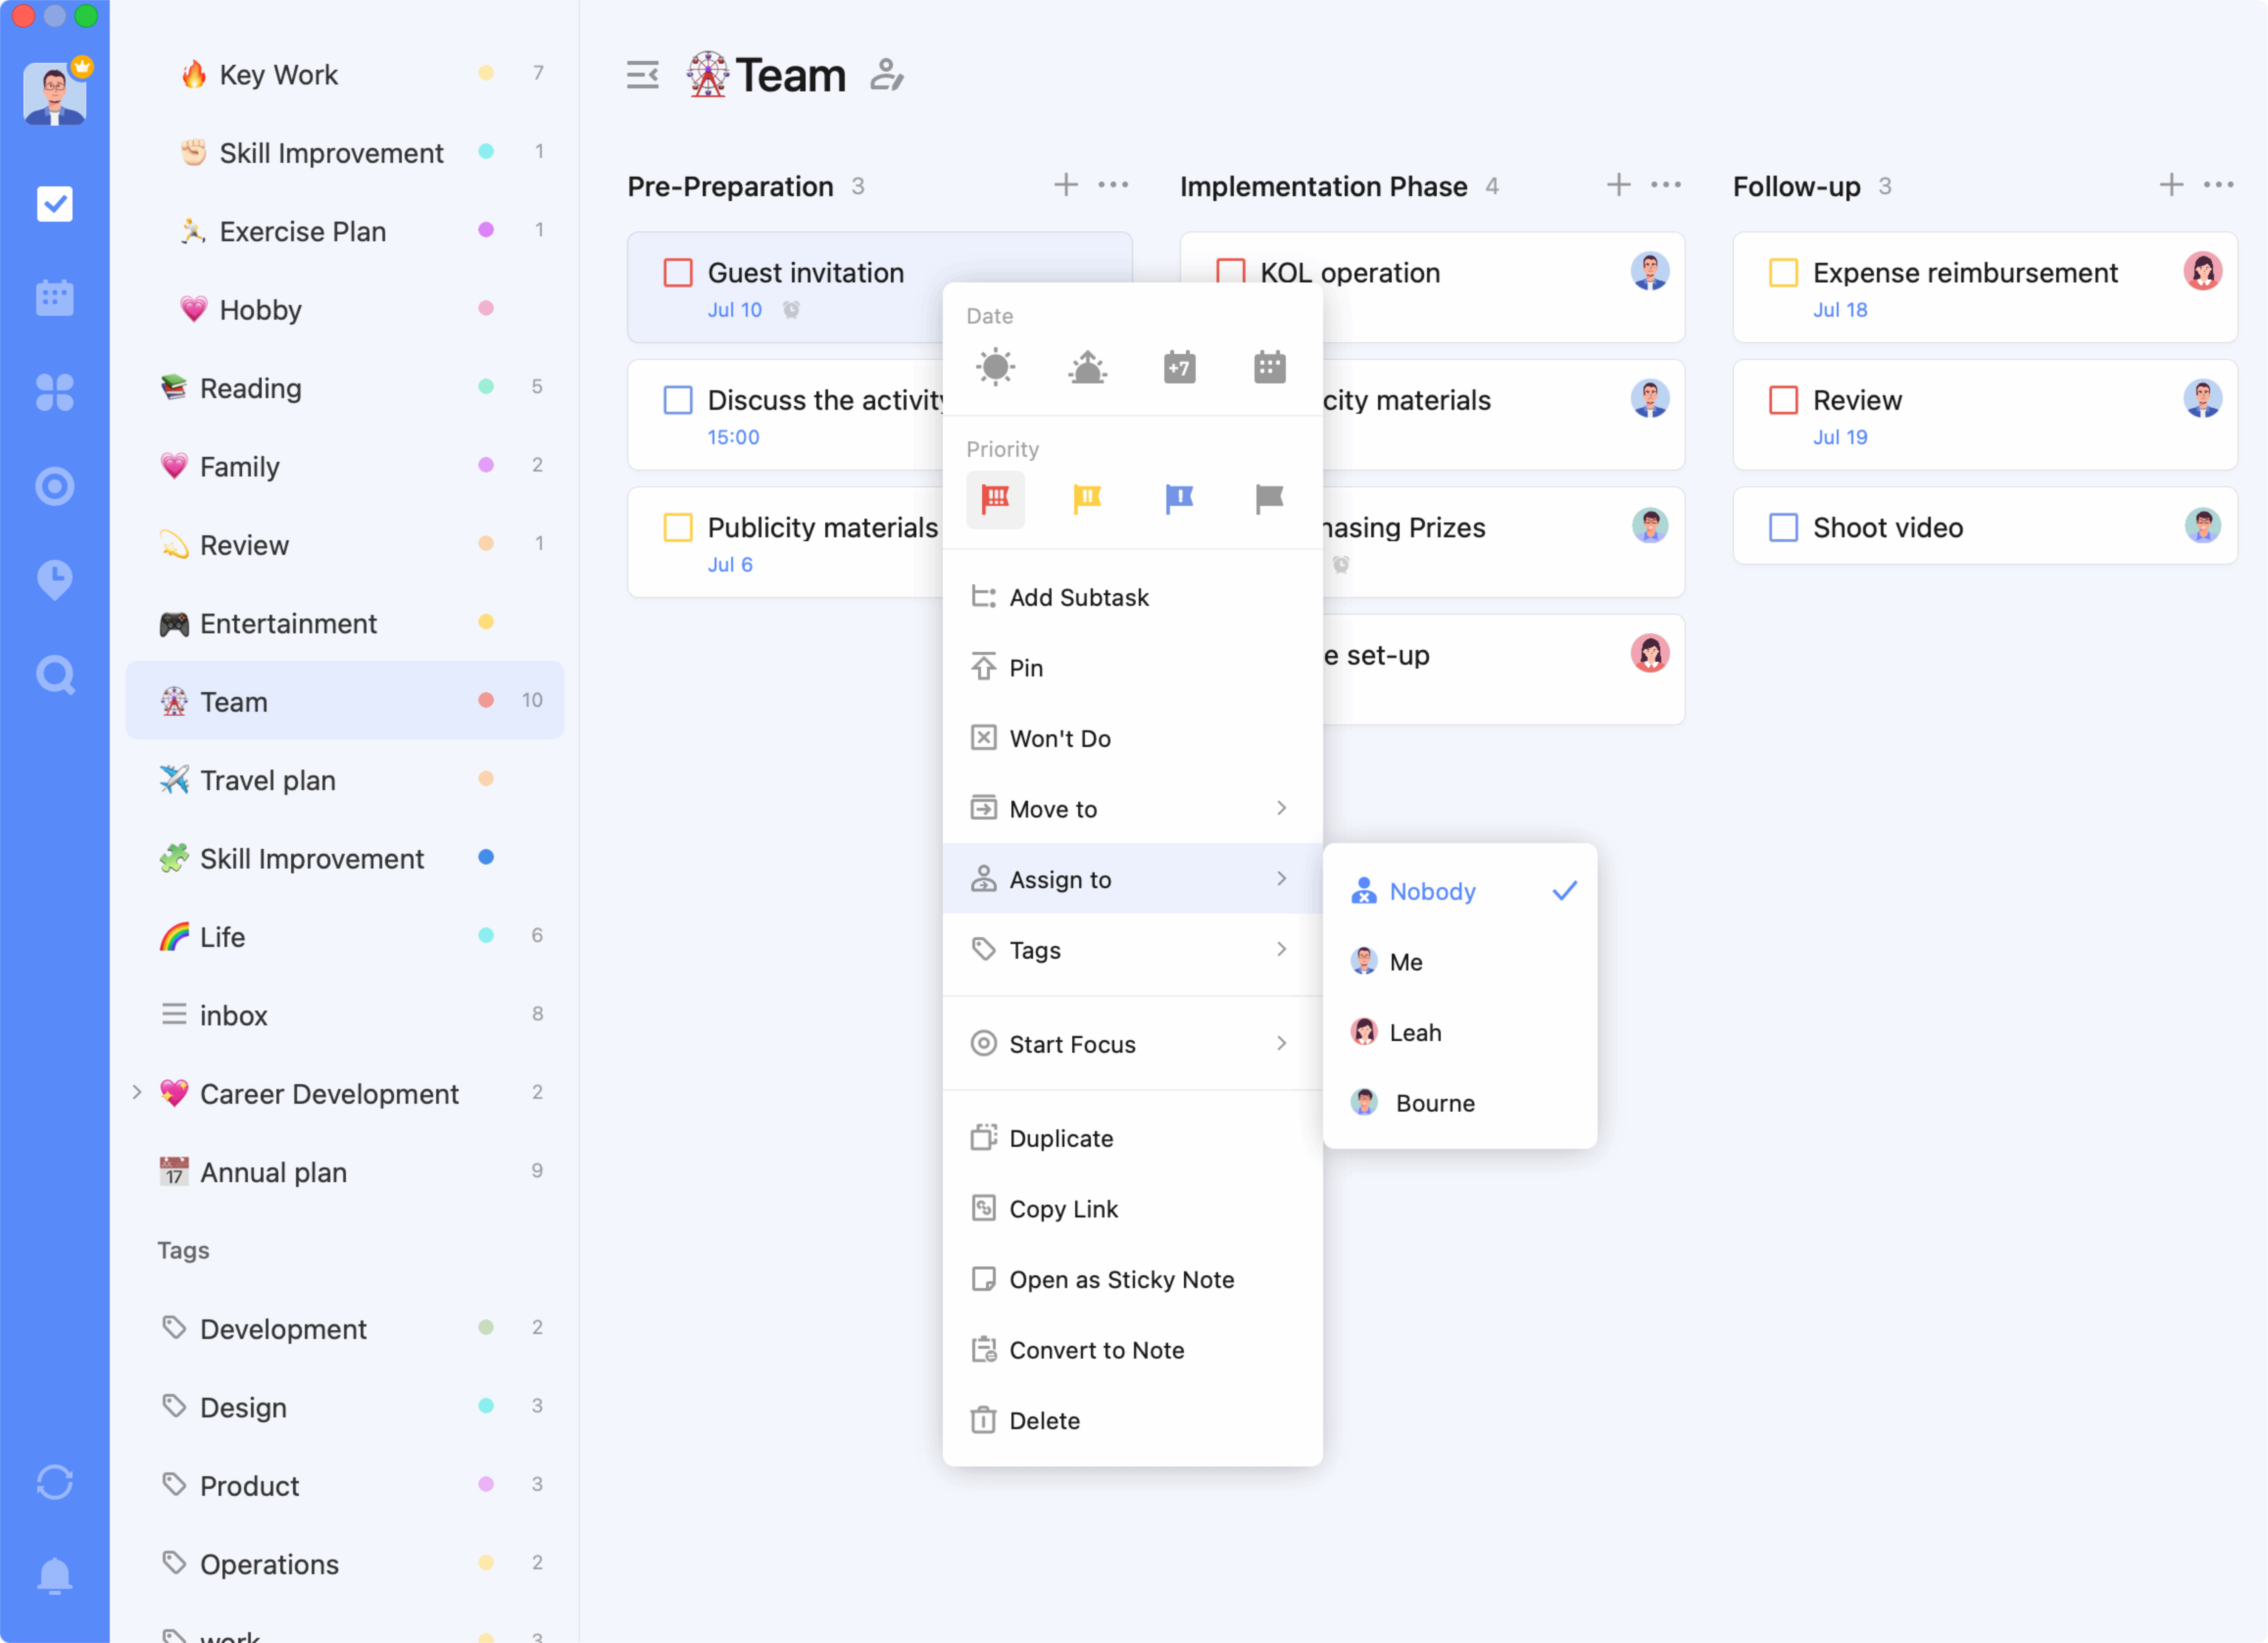Assign the task to Leah
Screen dimensions: 2268x1643
(x=1415, y=1032)
